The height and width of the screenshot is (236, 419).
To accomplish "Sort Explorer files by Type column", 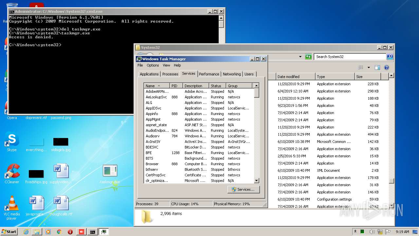I will click(335, 77).
